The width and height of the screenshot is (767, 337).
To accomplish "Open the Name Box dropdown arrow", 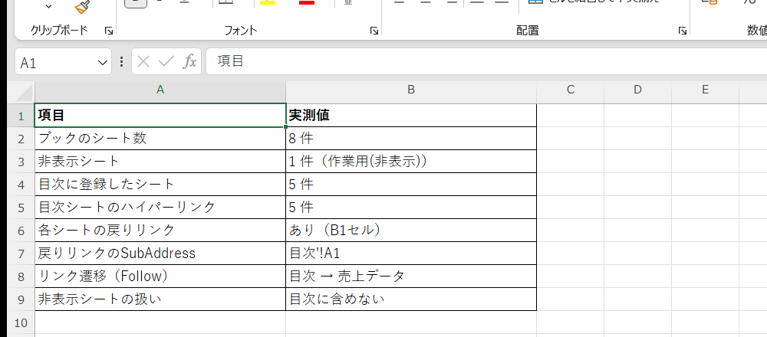I will pos(102,63).
